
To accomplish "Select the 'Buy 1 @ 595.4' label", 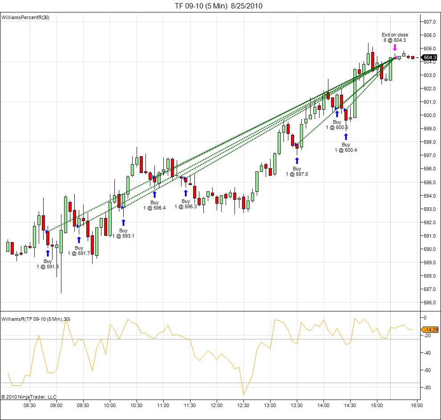I will point(154,205).
